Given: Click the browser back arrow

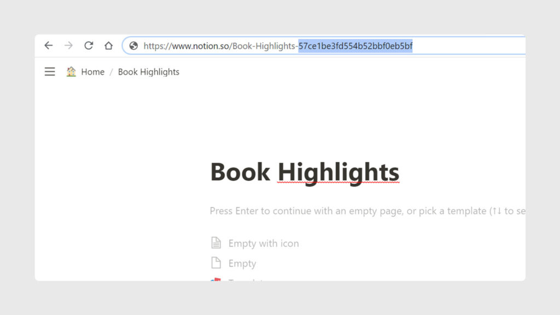Looking at the screenshot, I should click(x=49, y=46).
